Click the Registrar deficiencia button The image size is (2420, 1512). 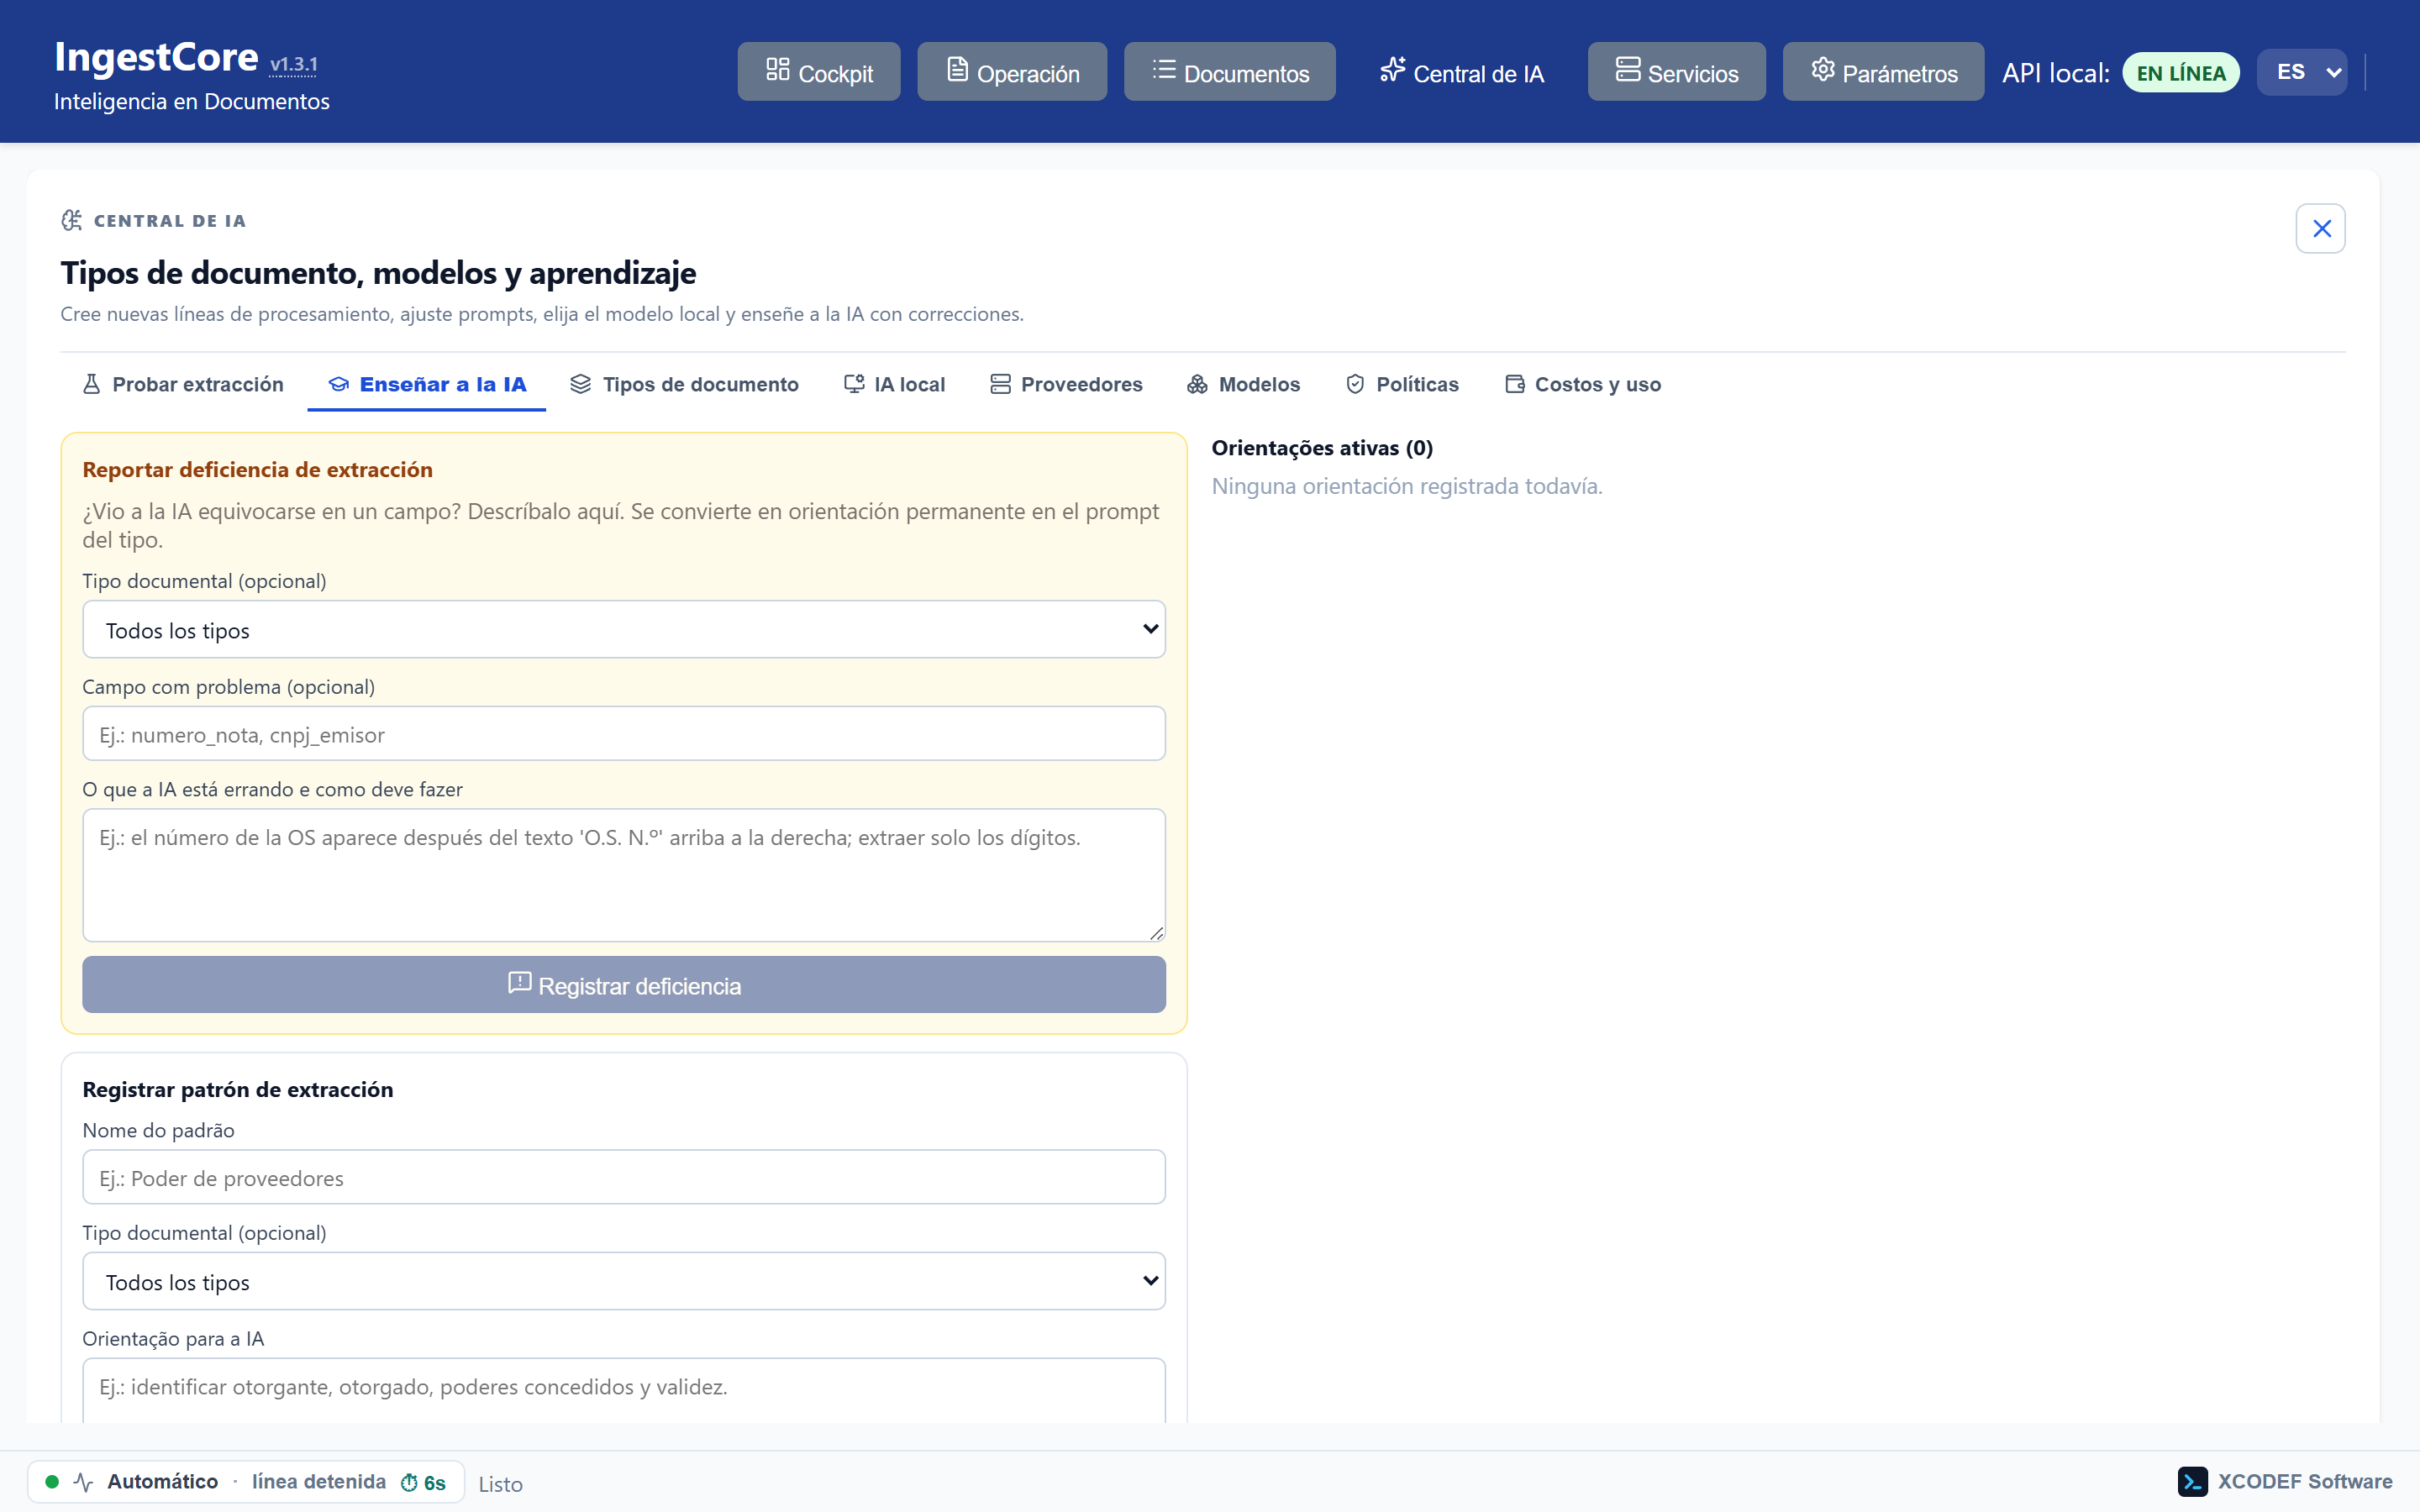[x=624, y=985]
